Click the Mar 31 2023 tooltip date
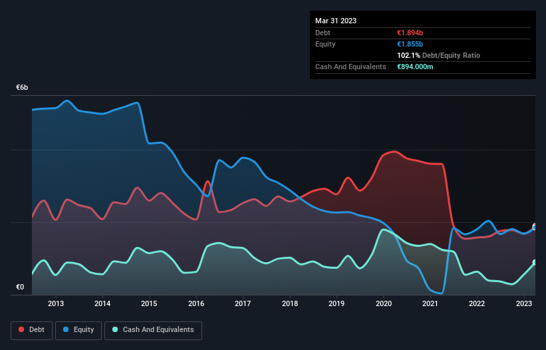 pos(336,21)
